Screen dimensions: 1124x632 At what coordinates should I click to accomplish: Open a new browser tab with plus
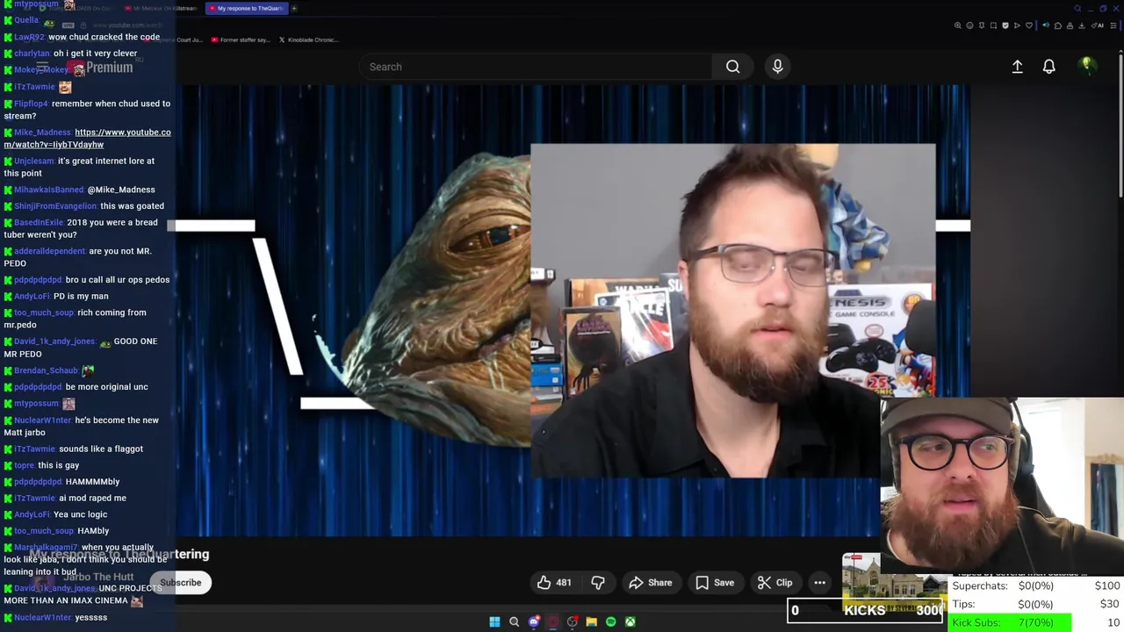pyautogui.click(x=293, y=8)
